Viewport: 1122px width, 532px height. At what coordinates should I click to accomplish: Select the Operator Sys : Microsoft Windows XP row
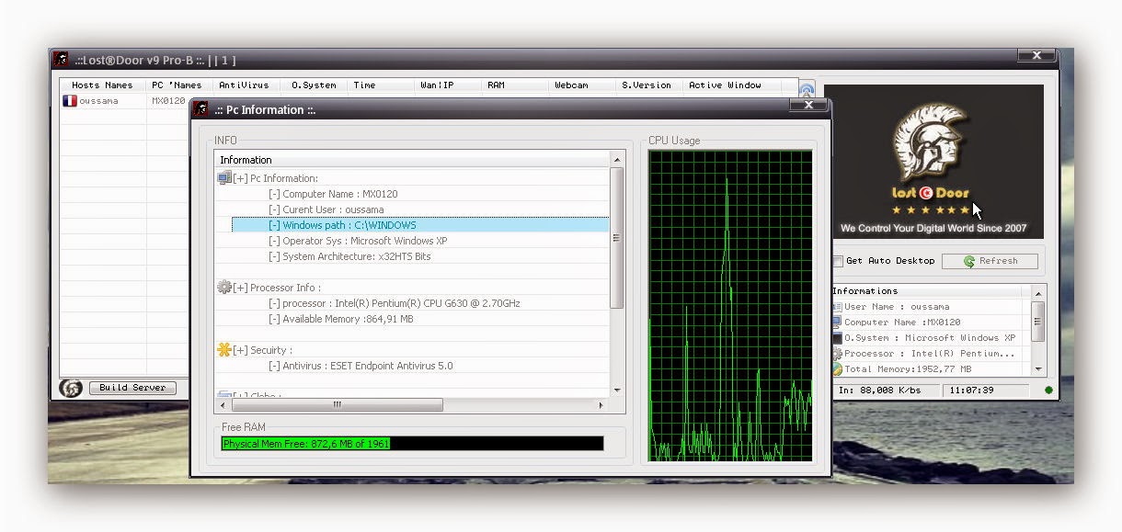420,241
